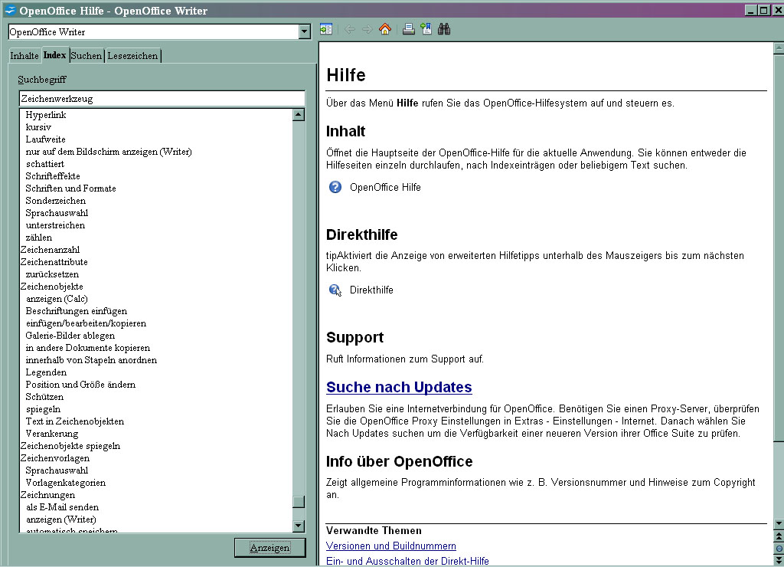Toggle the navigation pane icon
Screen dimensions: 784x567
[326, 30]
